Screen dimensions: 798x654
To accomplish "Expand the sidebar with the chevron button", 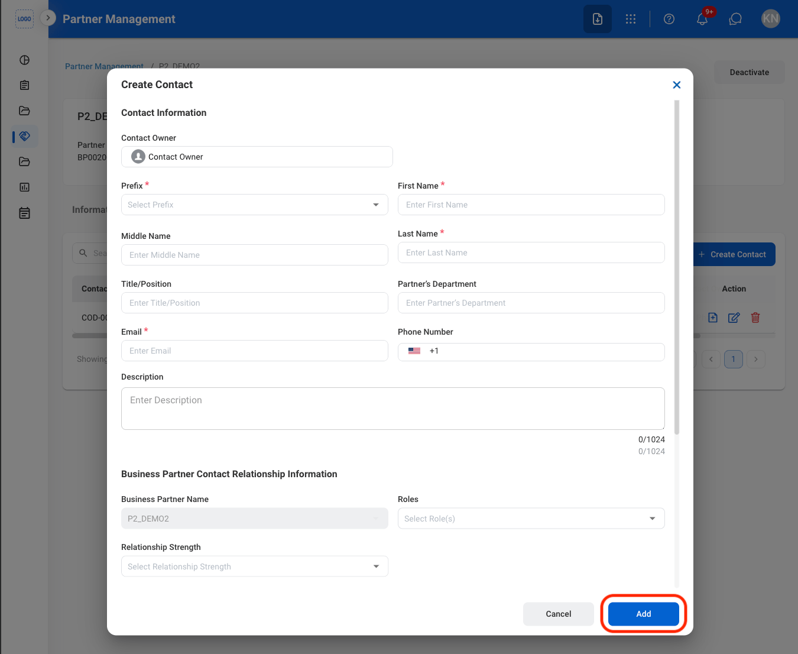I will [48, 18].
